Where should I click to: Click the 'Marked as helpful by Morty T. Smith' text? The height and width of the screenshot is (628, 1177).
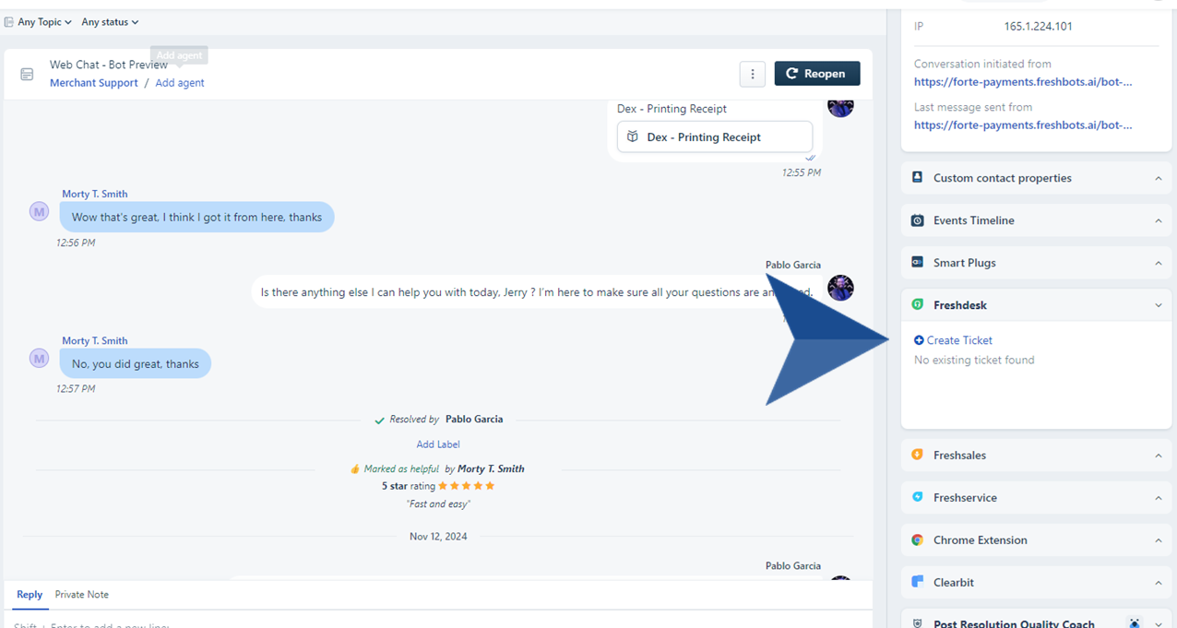[444, 469]
